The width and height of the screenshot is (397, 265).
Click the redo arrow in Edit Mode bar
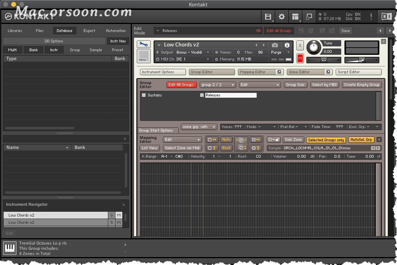(322, 30)
